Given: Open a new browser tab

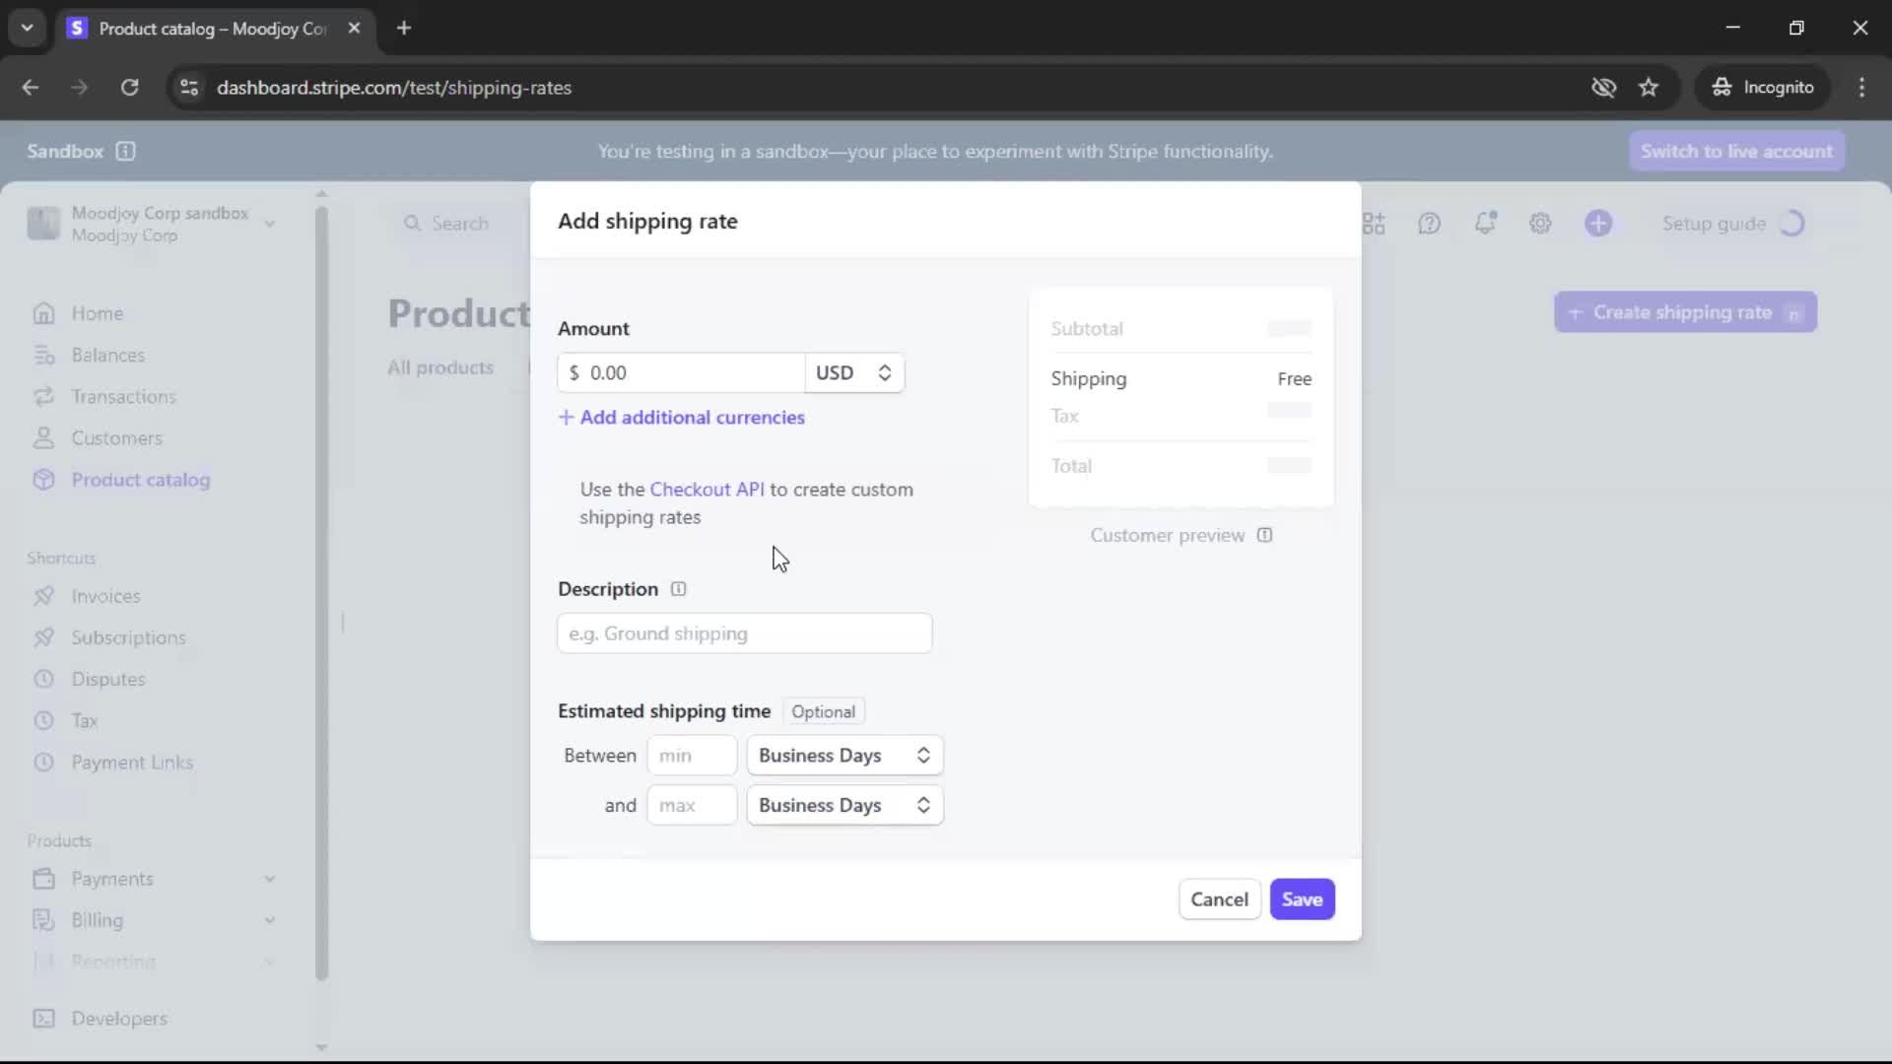Looking at the screenshot, I should pos(403,28).
